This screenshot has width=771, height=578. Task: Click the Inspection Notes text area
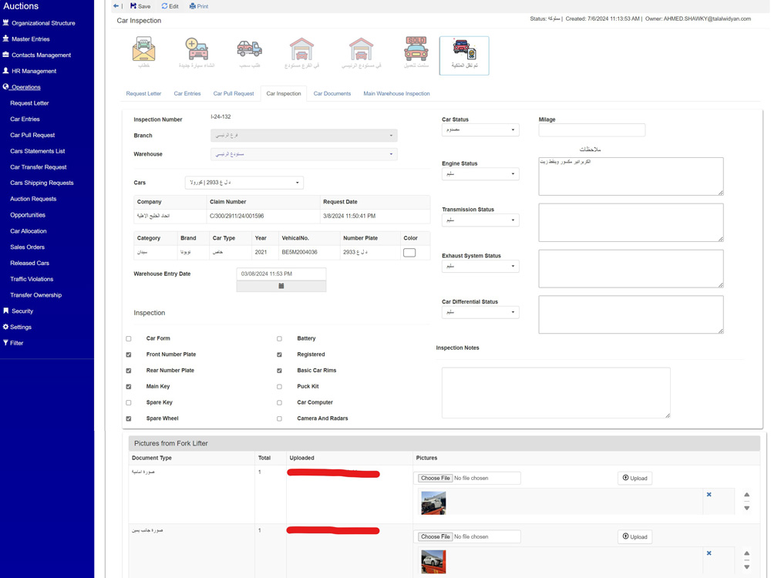(556, 393)
